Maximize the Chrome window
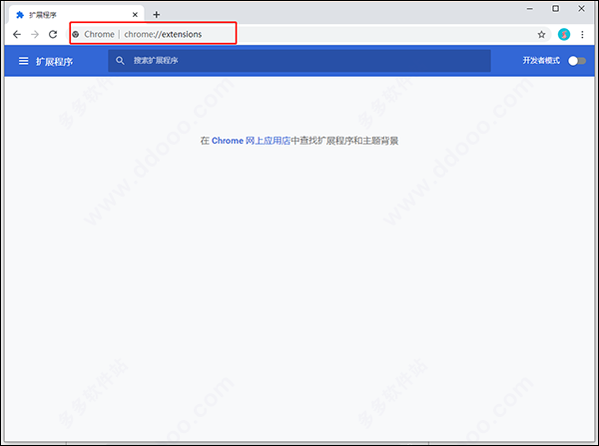Image resolution: width=599 pixels, height=446 pixels. [x=555, y=8]
